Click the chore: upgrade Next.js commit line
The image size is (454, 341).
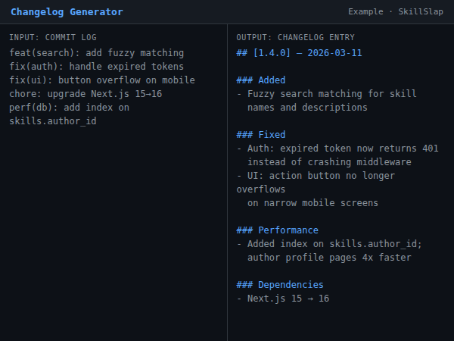tap(86, 94)
